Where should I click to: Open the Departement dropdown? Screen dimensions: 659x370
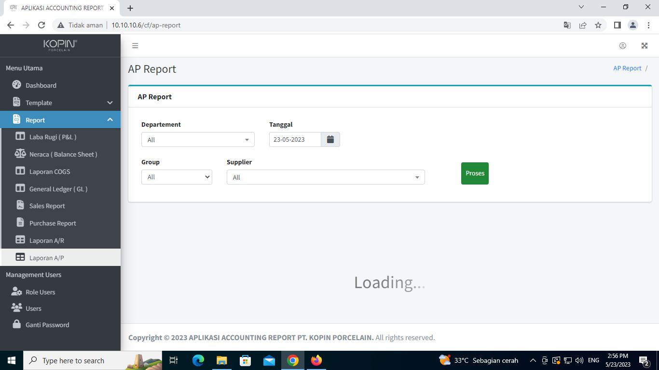(x=198, y=139)
